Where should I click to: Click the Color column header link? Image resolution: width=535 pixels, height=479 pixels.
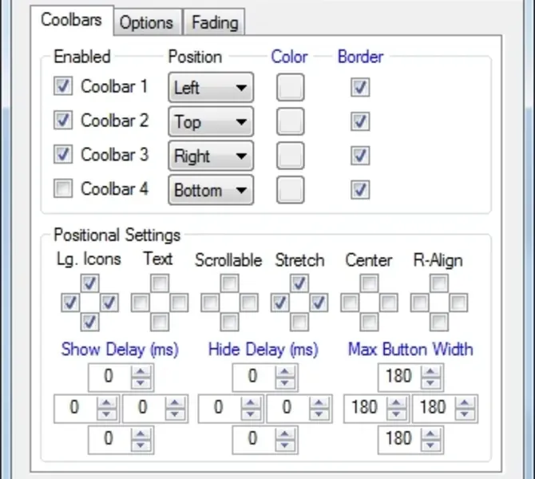pyautogui.click(x=289, y=57)
